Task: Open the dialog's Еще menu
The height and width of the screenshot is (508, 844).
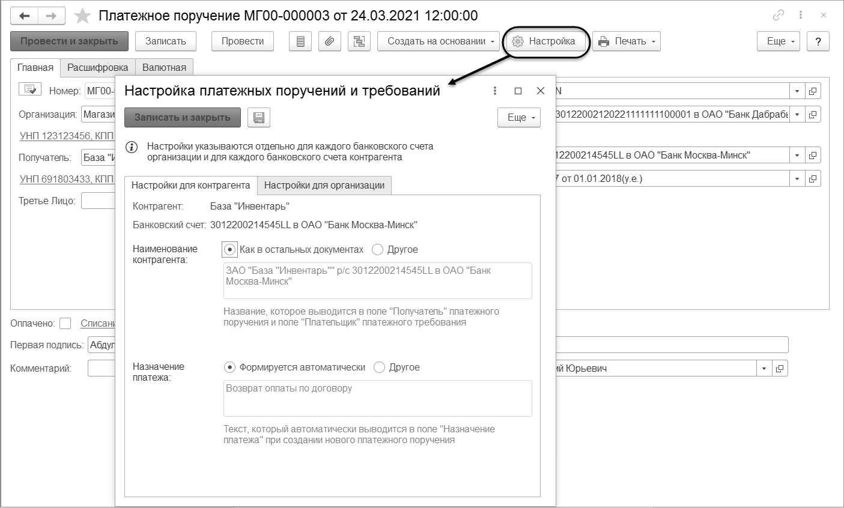Action: click(519, 118)
